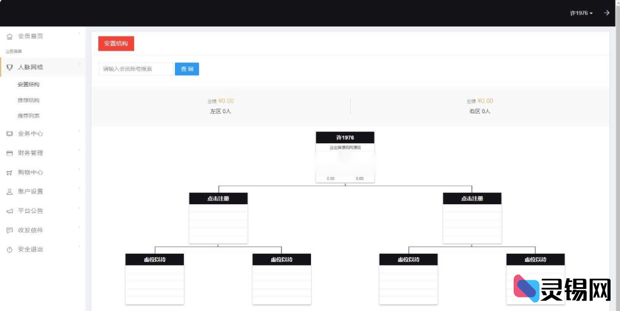Click the red 安置结构 button
620x311 pixels.
coord(116,44)
